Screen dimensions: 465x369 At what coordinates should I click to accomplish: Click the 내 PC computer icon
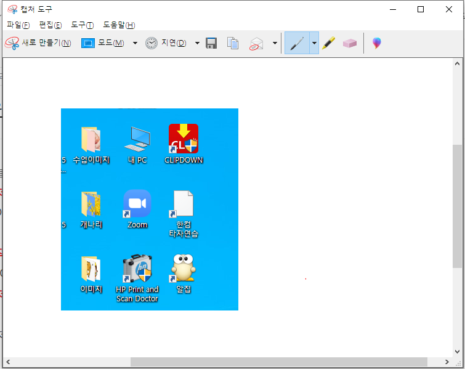(x=137, y=139)
